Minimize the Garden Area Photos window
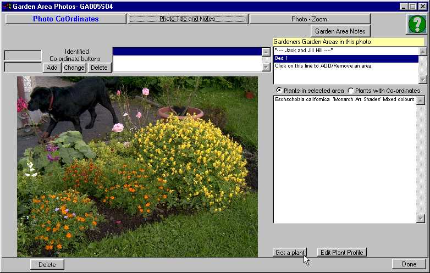This screenshot has height=273, width=430. 404,6
